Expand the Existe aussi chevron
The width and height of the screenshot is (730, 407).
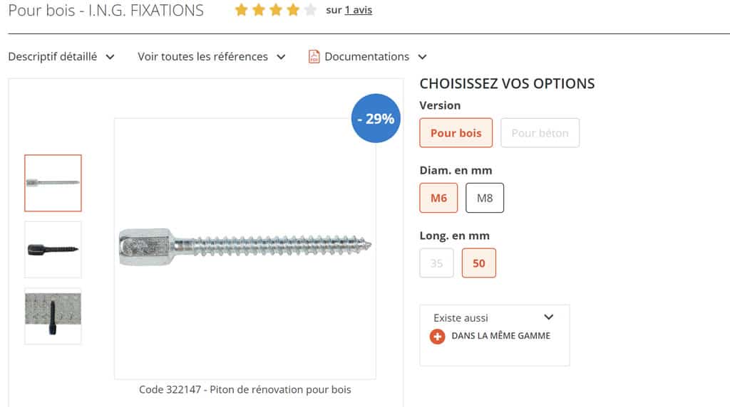tap(548, 317)
